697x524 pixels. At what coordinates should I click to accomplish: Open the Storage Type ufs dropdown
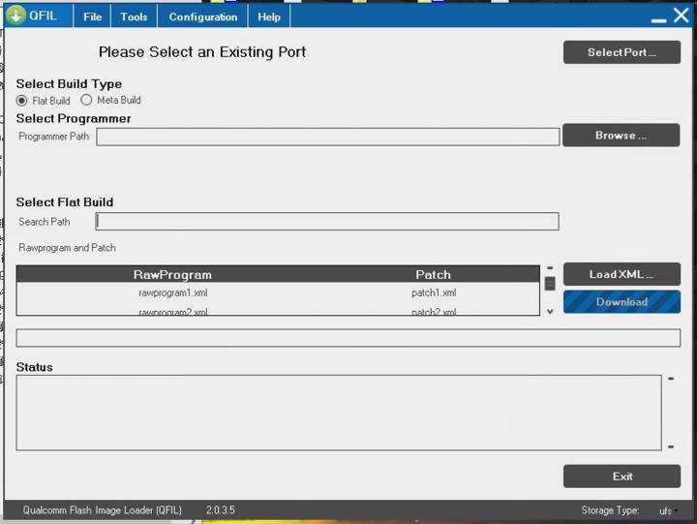(x=668, y=510)
